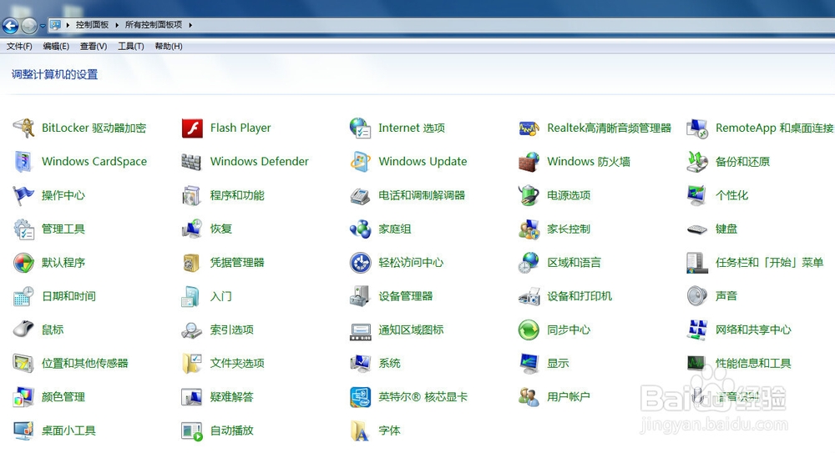Open the Realtek高清晰音频管理器 icon
This screenshot has width=835, height=453.
[529, 128]
